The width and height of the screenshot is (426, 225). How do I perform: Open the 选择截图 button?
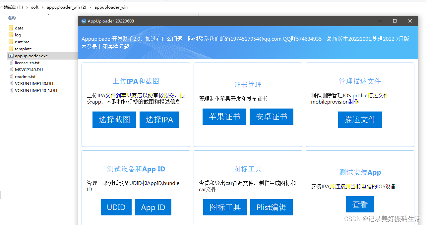coord(114,119)
